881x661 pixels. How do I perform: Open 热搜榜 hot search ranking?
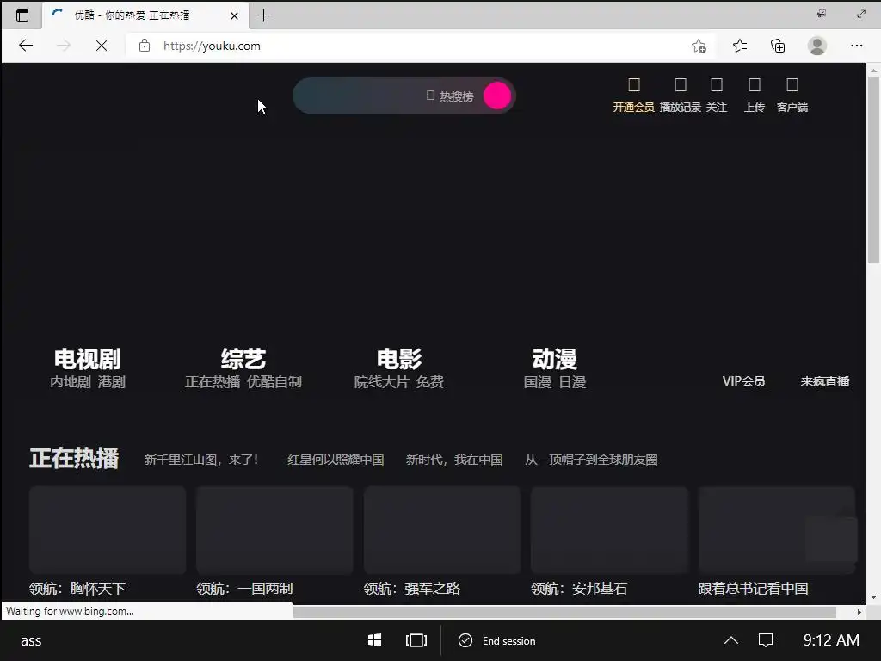tap(450, 96)
